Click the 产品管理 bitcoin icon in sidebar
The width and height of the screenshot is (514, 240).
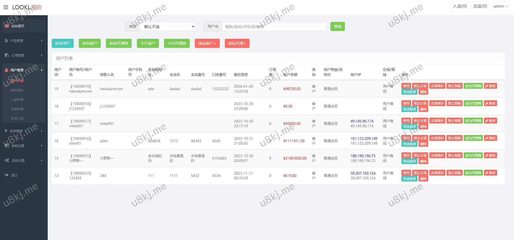point(6,41)
